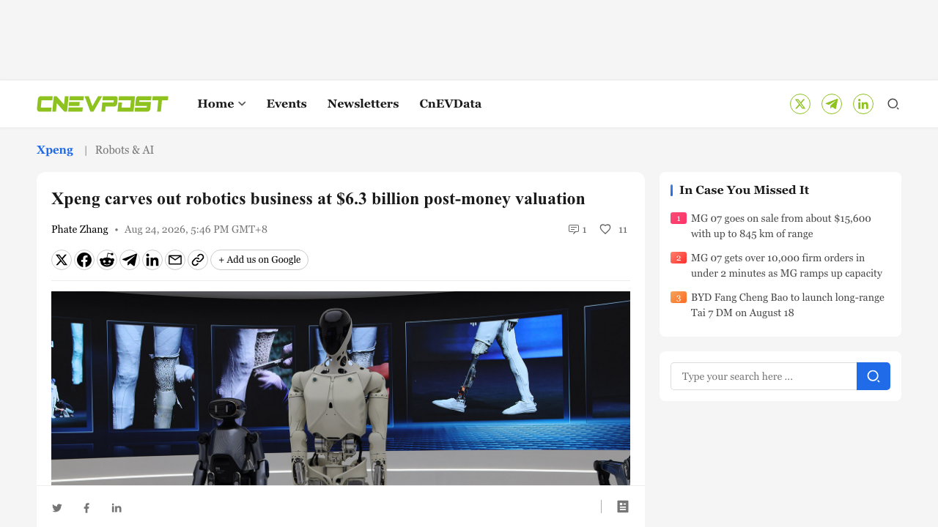Like the article with heart icon
The height and width of the screenshot is (527, 938).
(x=605, y=229)
